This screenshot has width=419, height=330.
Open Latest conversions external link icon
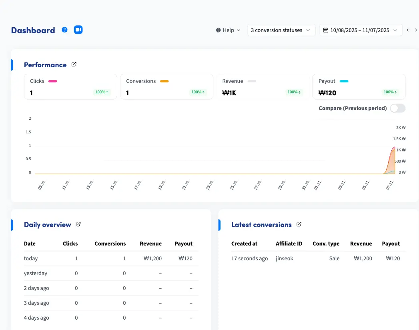(x=299, y=224)
